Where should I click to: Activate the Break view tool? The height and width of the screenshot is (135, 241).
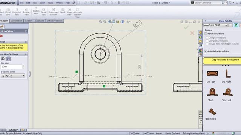click(63, 10)
